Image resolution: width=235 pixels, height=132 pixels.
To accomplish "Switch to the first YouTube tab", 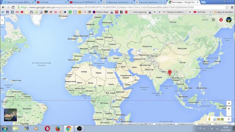I will point(51,2).
